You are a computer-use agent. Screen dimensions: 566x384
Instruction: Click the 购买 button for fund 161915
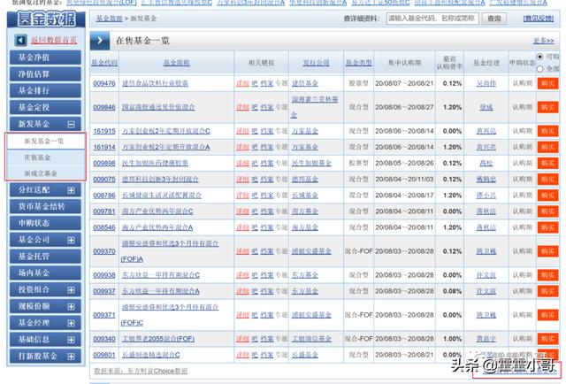pos(547,131)
